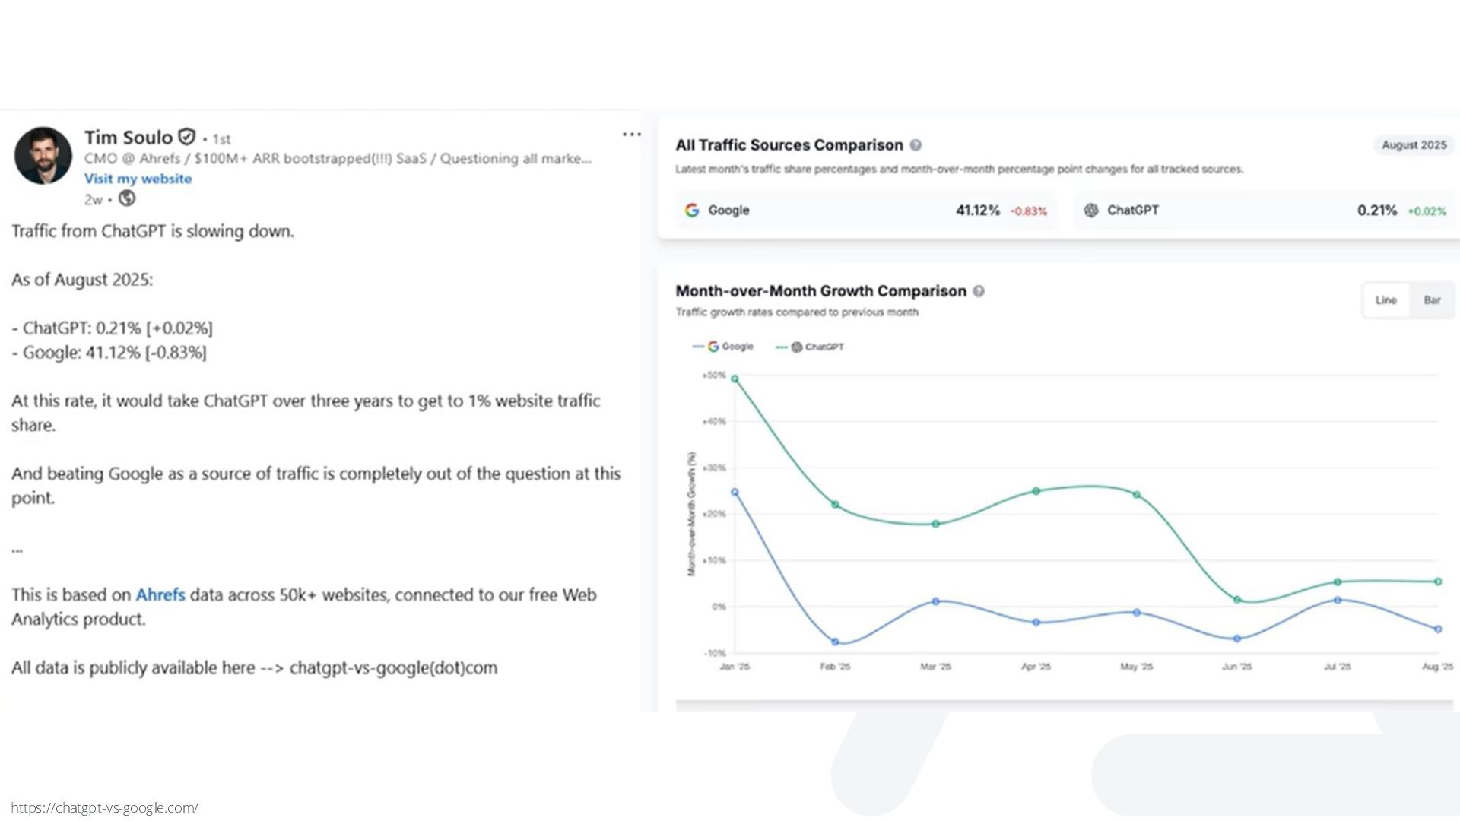Image resolution: width=1460 pixels, height=821 pixels.
Task: Click the Ahrefs company mention link
Action: [160, 594]
